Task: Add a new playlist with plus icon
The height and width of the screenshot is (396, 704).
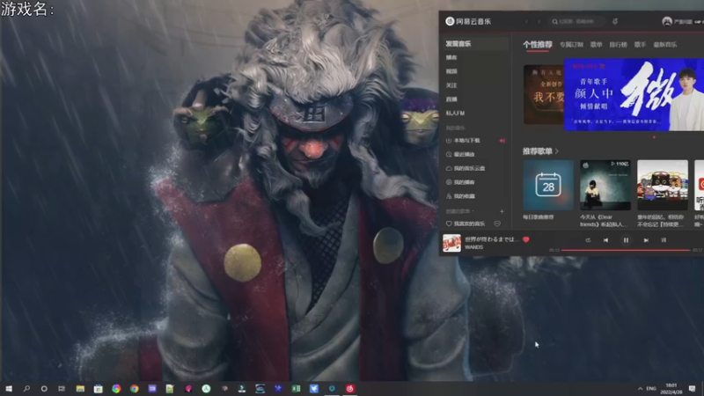Action: (x=502, y=211)
